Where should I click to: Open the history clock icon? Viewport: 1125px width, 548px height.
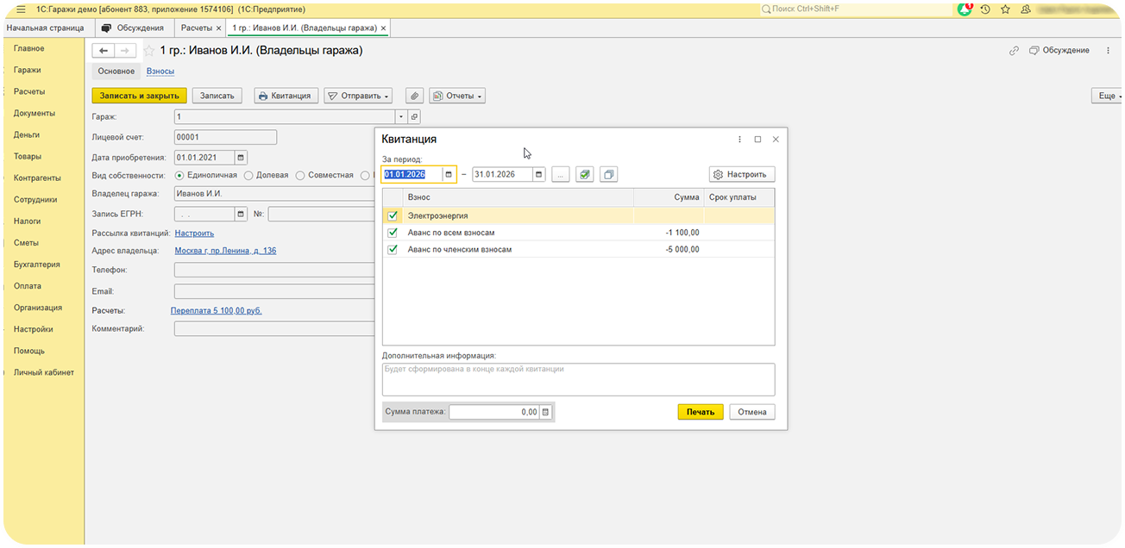985,9
